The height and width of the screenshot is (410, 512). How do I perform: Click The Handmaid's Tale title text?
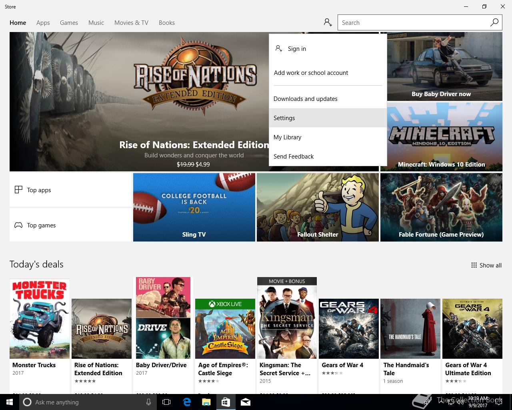406,369
